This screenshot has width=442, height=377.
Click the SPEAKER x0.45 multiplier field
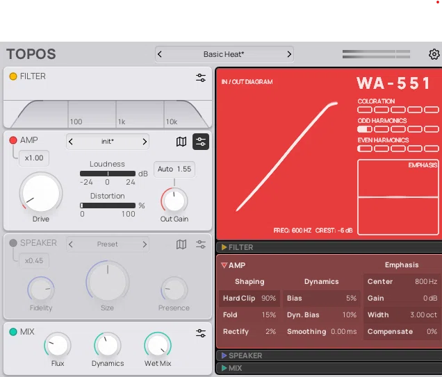[34, 261]
